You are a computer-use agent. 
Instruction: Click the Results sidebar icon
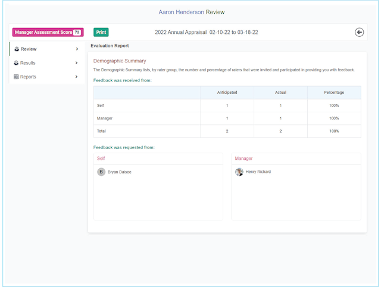(x=16, y=63)
